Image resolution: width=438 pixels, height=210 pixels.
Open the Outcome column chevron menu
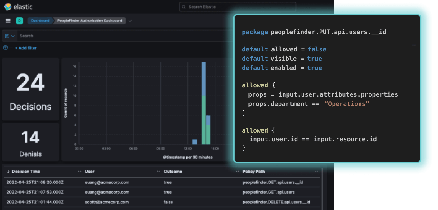[237, 172]
